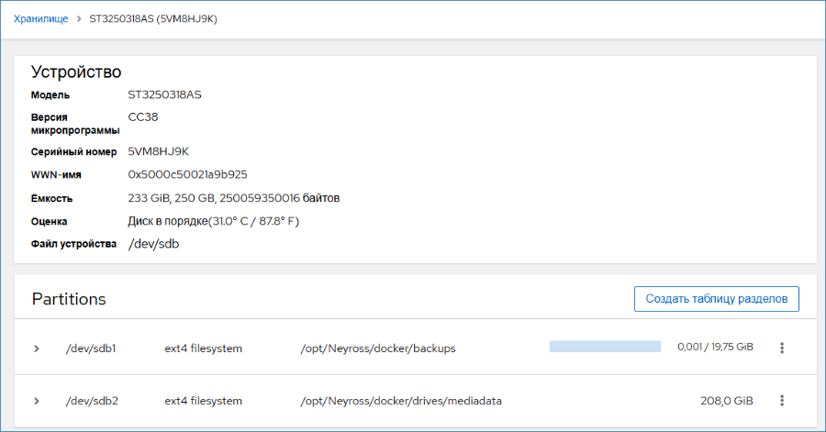Click the ext4 filesystem label of sdb1

(204, 349)
